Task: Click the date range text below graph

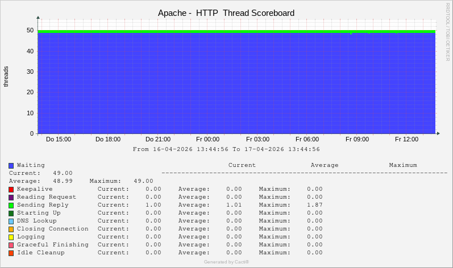Action: click(x=226, y=149)
